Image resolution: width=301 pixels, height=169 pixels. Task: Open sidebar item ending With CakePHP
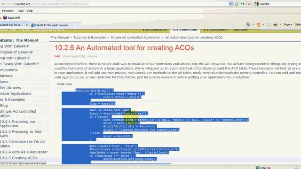click(15, 46)
